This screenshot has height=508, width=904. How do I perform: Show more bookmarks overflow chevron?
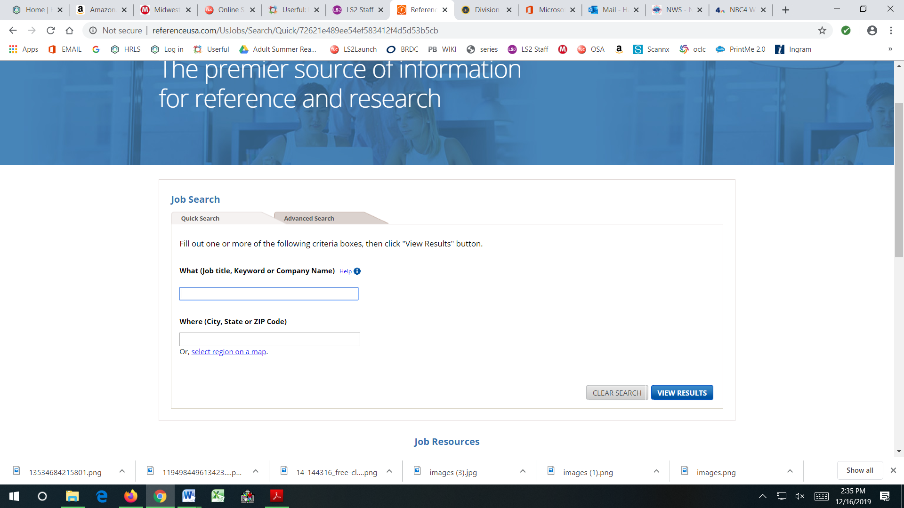click(890, 49)
